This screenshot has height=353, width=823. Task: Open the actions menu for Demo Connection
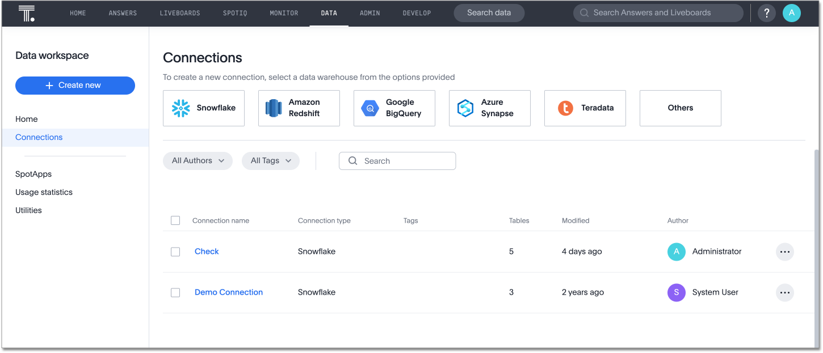[785, 292]
